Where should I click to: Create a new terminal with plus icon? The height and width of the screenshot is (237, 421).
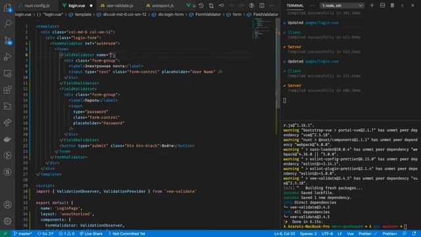(372, 5)
